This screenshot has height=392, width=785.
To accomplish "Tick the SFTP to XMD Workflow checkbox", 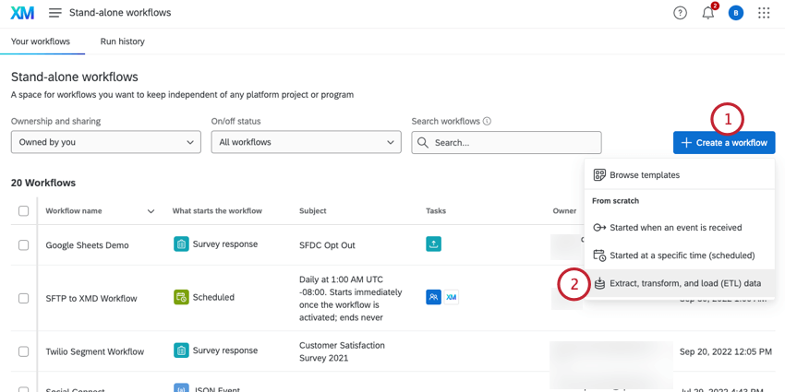I will [x=24, y=298].
